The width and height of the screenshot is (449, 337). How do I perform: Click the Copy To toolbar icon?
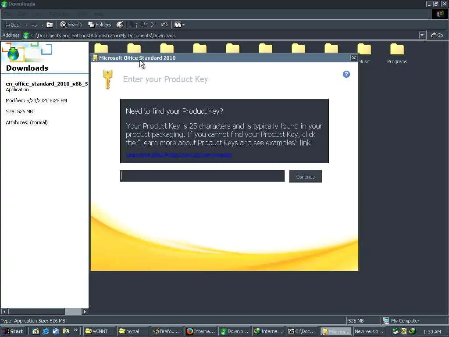tap(144, 25)
